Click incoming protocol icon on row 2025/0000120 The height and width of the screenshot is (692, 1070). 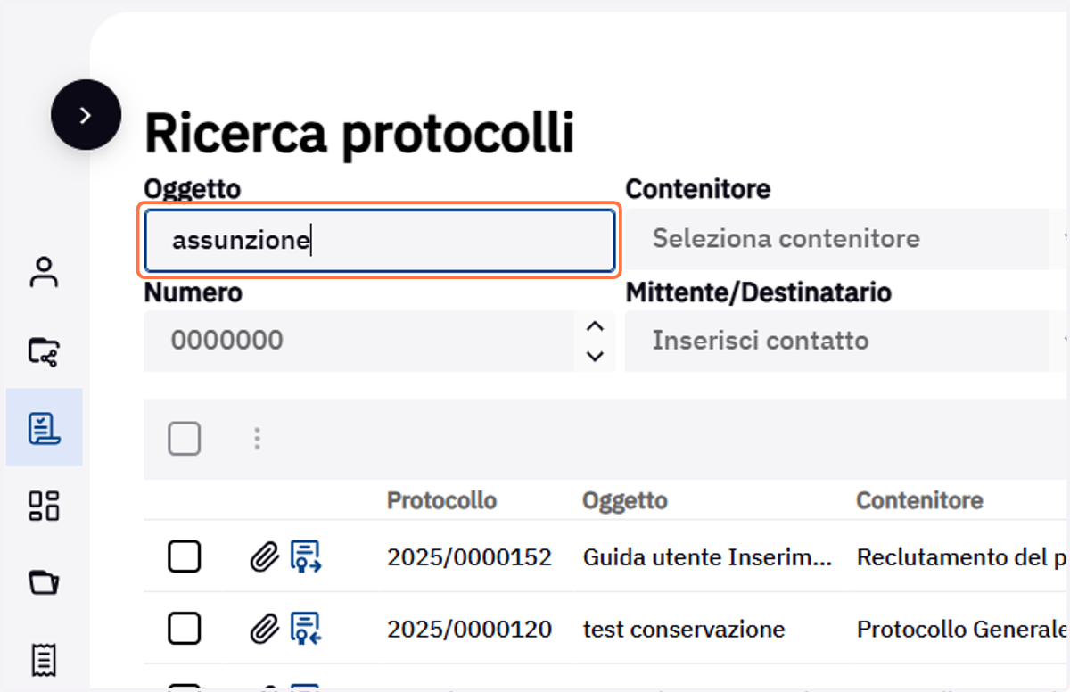point(306,630)
